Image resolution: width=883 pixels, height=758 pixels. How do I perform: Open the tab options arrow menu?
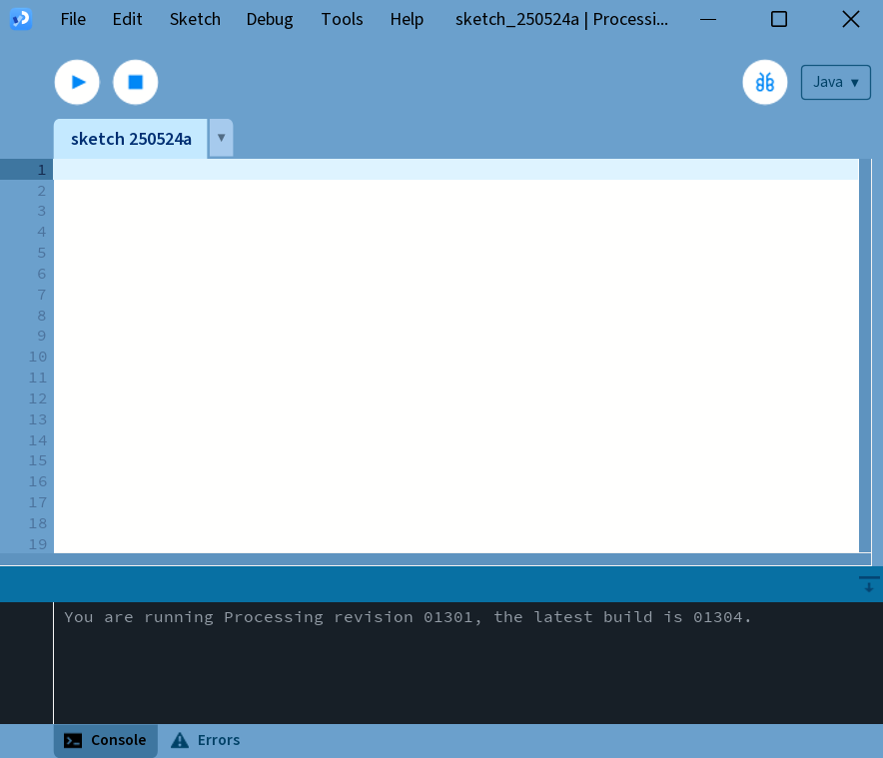[222, 138]
